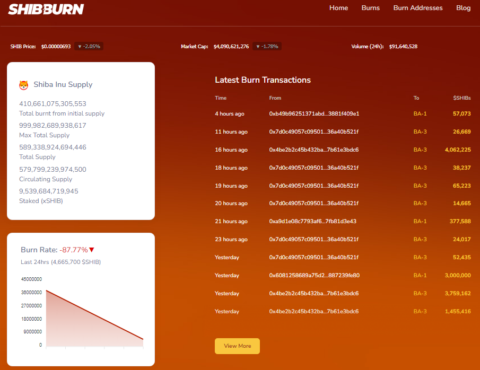
Task: Click total burnt value 410,661,075,305,553
Action: [53, 104]
